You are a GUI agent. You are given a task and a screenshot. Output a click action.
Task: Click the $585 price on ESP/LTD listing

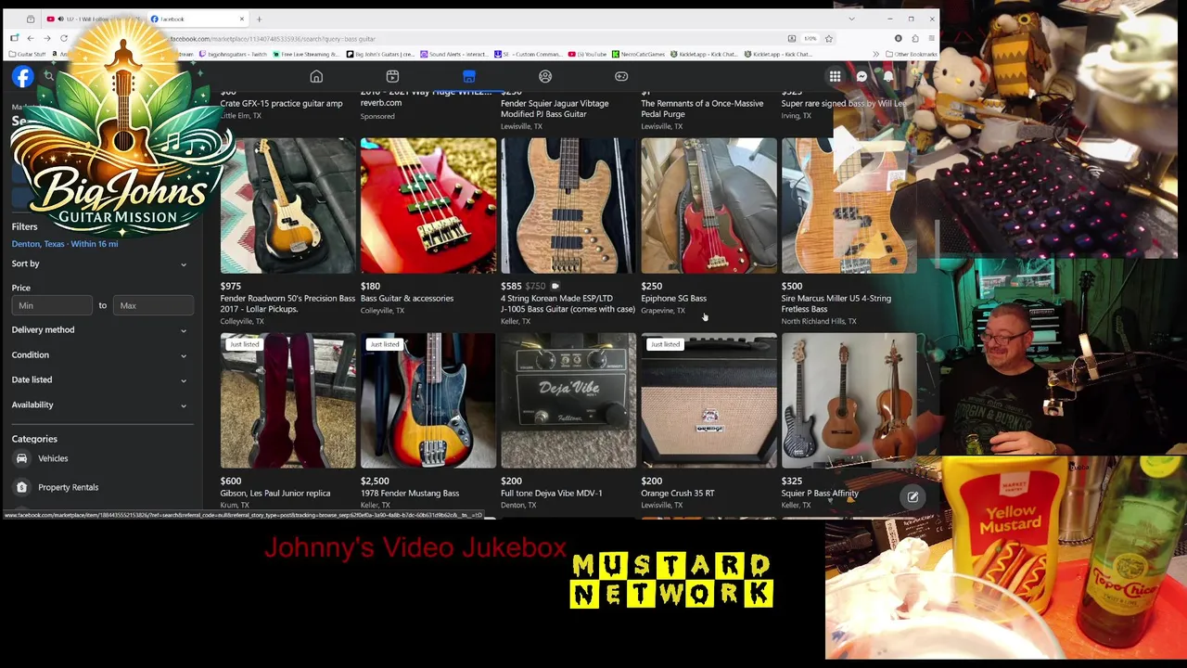click(x=511, y=287)
